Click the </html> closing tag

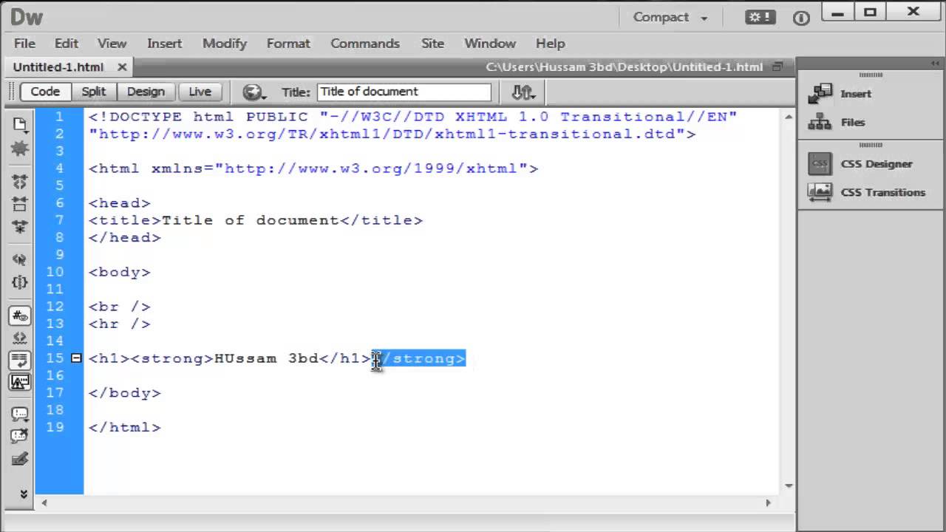pyautogui.click(x=125, y=427)
